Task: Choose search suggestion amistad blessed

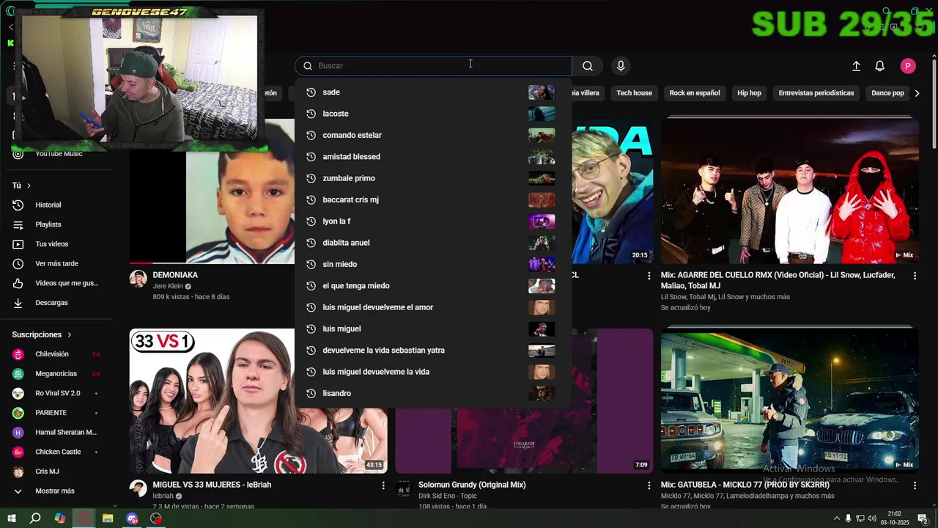Action: point(432,156)
